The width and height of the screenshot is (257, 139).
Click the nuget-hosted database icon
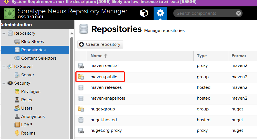click(x=81, y=120)
